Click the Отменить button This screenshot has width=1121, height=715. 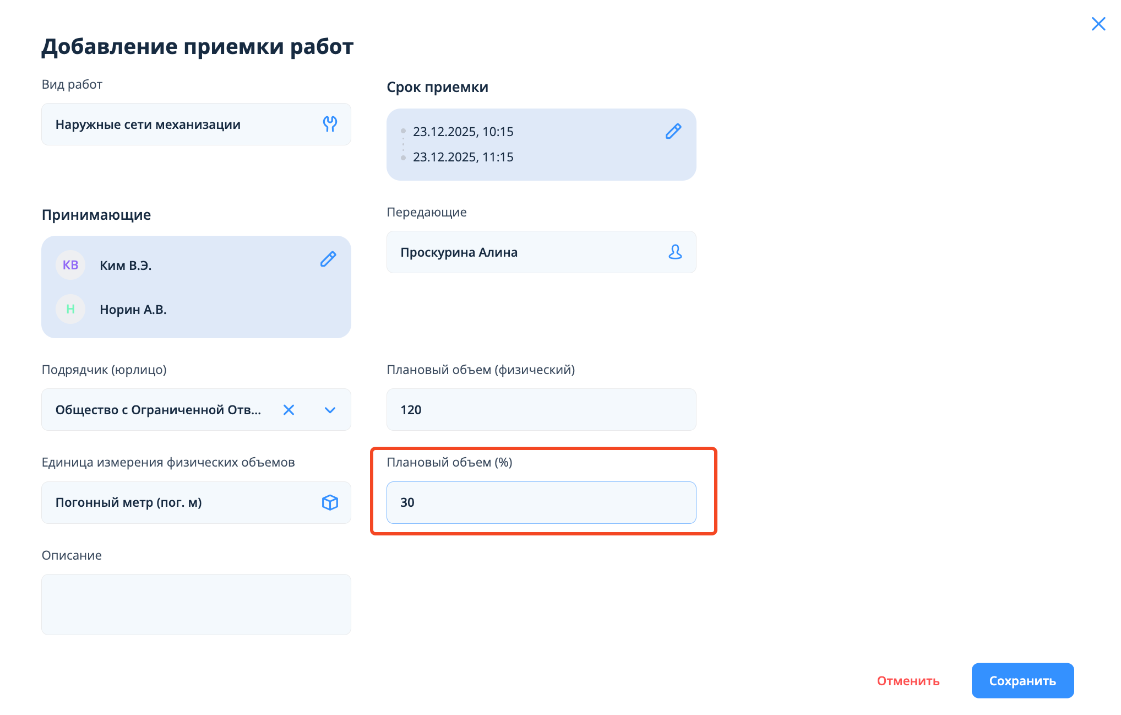(x=908, y=681)
